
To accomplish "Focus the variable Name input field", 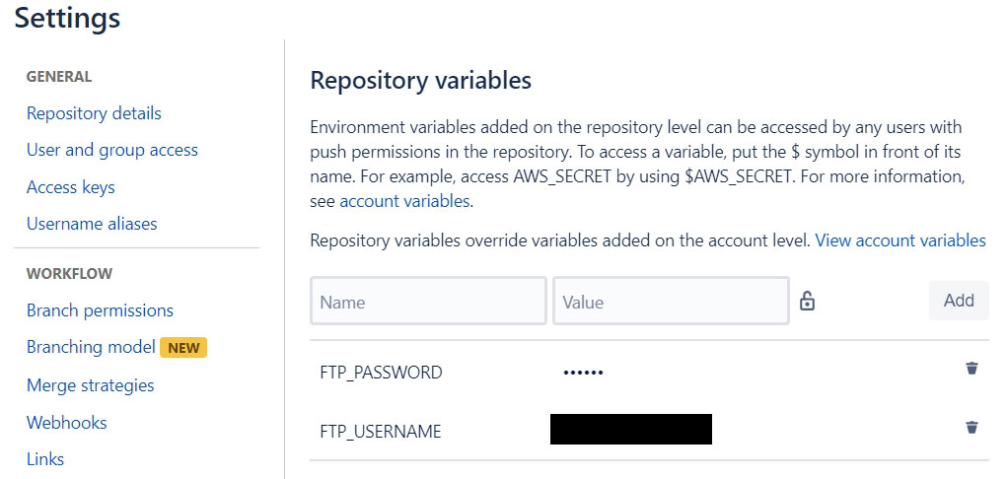I will pos(428,301).
